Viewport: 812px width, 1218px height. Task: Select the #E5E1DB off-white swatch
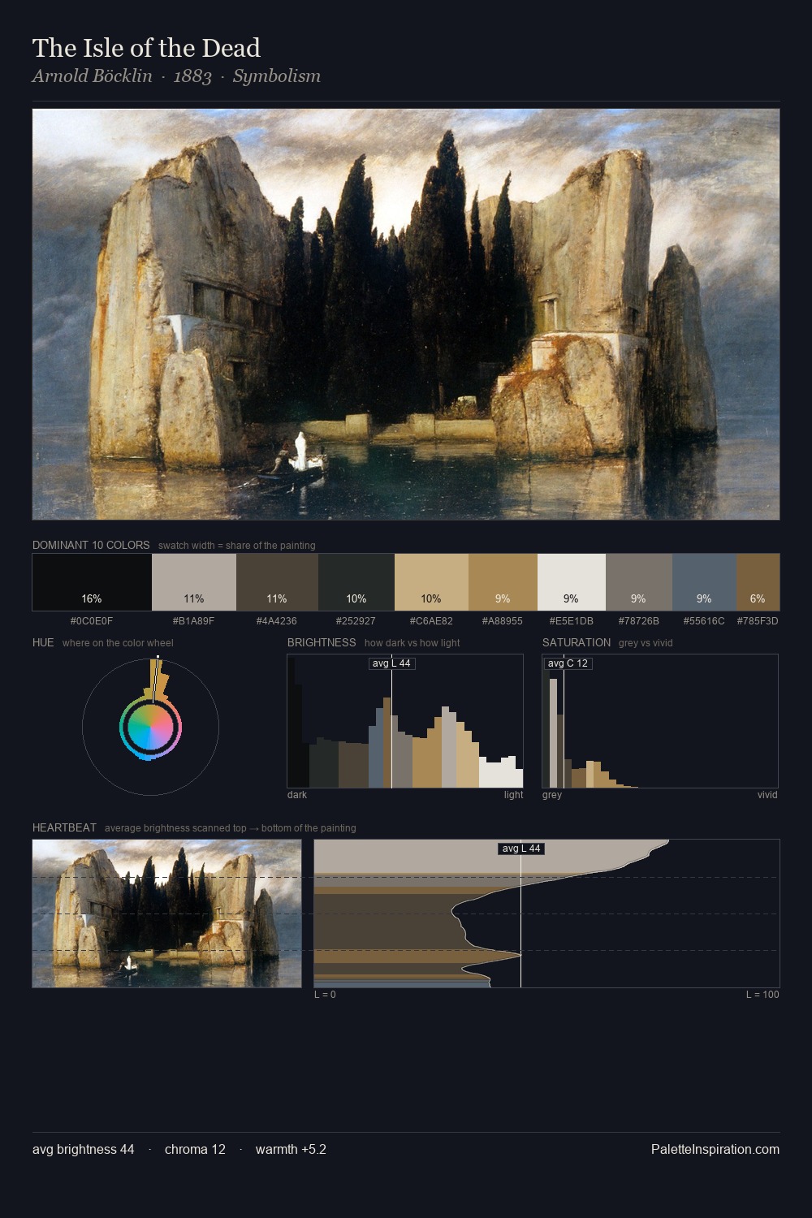pyautogui.click(x=572, y=582)
